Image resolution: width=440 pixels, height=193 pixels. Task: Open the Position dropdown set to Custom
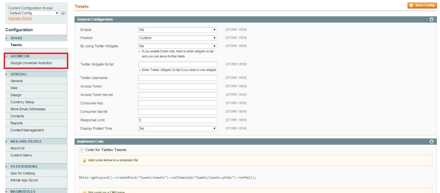point(177,38)
